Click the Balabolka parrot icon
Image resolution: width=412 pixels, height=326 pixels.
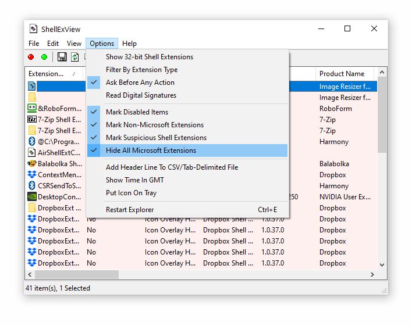[x=32, y=163]
